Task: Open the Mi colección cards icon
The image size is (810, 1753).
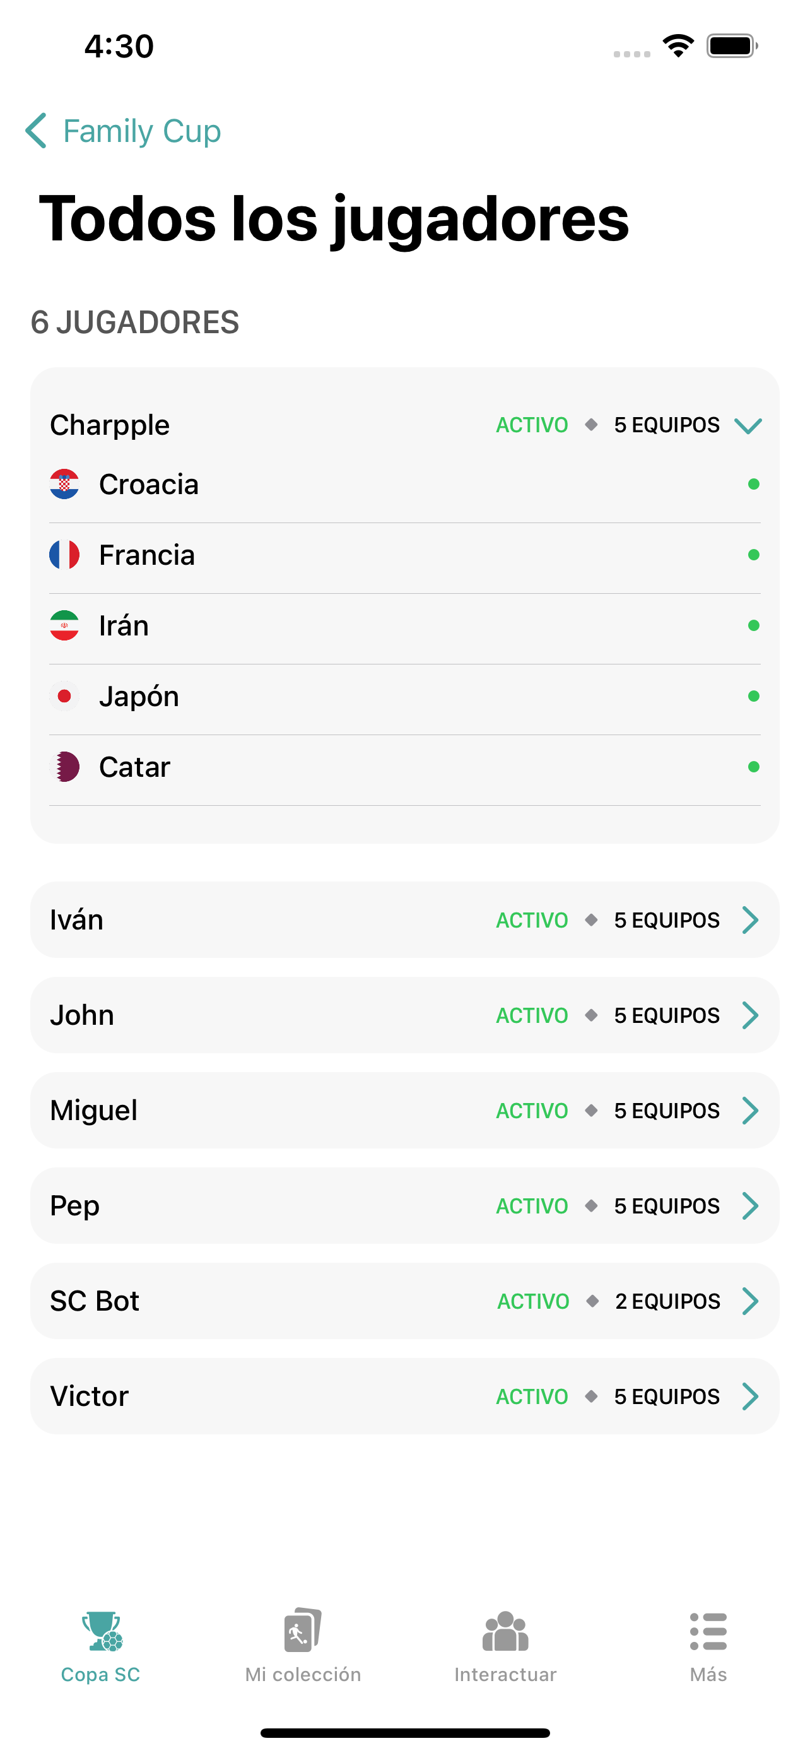Action: (x=303, y=1631)
